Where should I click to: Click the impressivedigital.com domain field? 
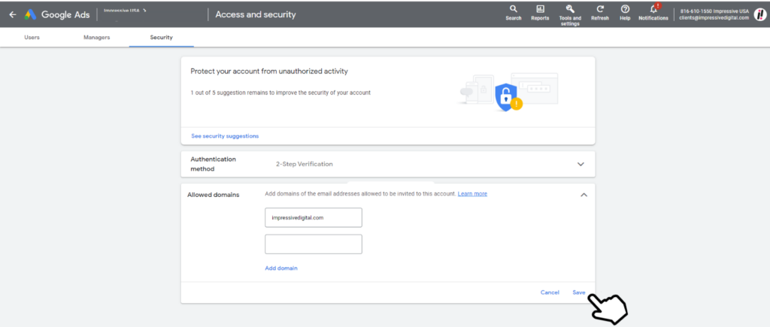pos(314,217)
